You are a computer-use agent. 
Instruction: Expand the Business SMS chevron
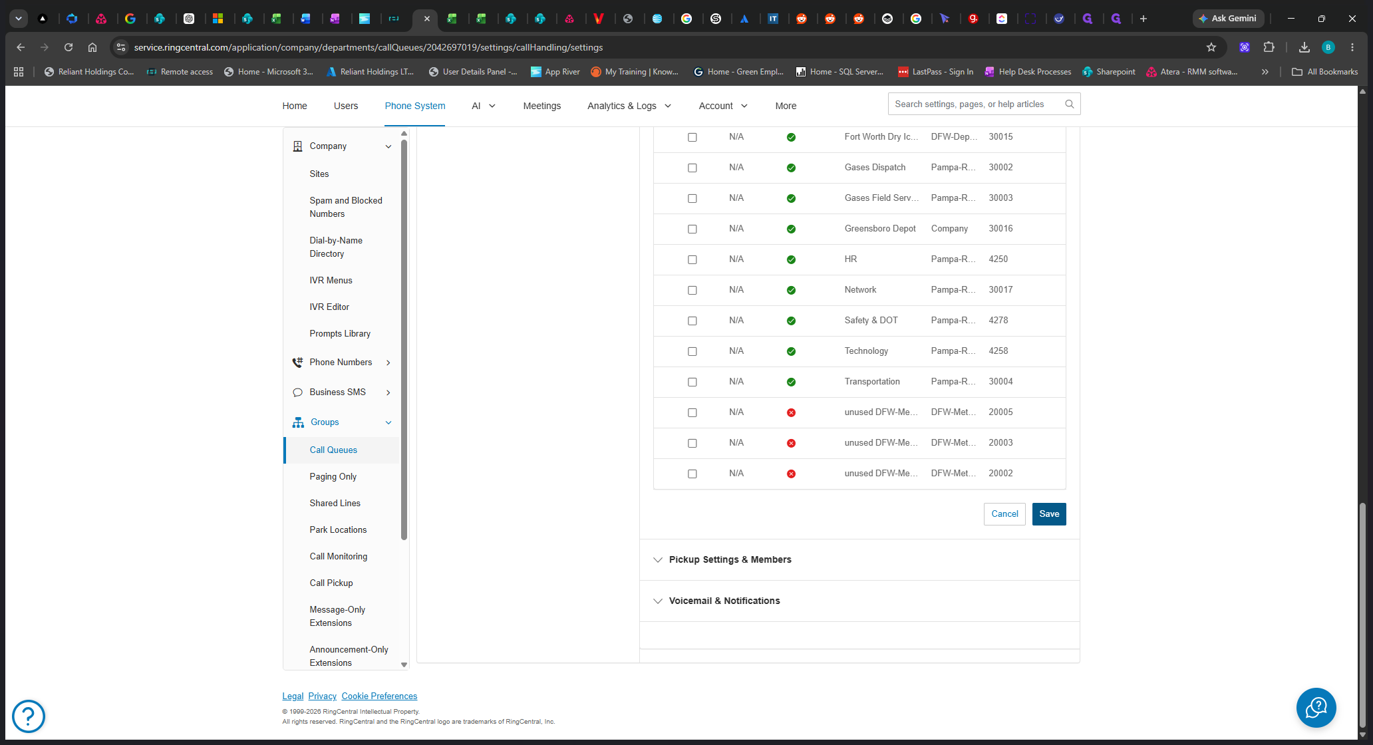(388, 392)
